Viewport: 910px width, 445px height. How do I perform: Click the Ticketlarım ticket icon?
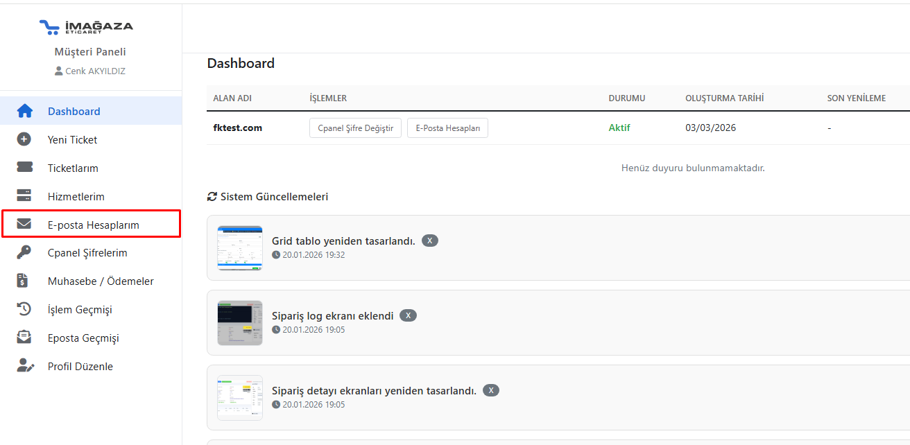click(x=24, y=168)
